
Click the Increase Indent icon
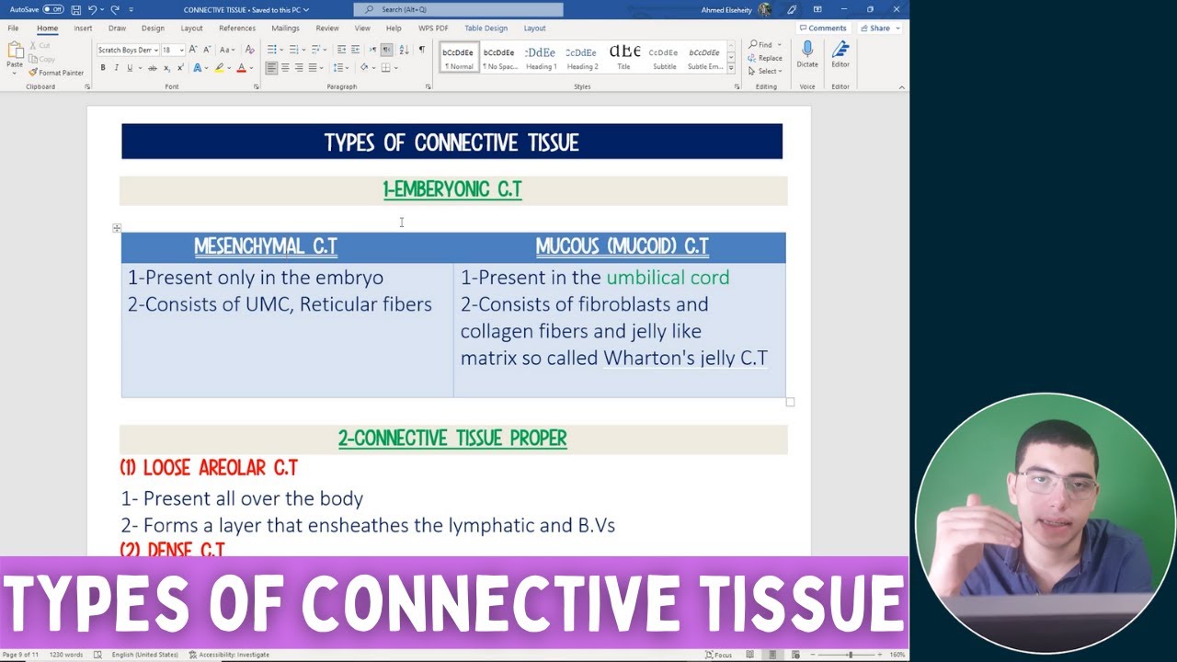[356, 50]
